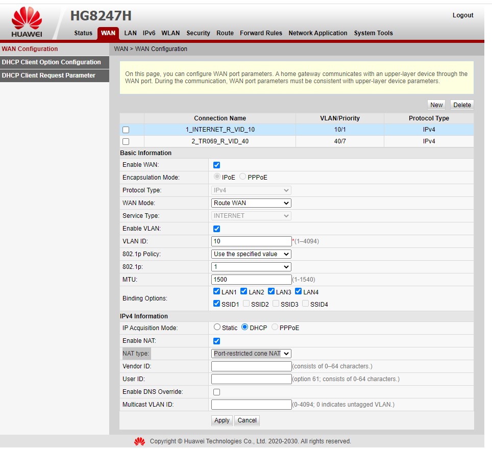The height and width of the screenshot is (450, 492).
Task: Select PPPoE IP acquisition mode
Action: [x=275, y=327]
